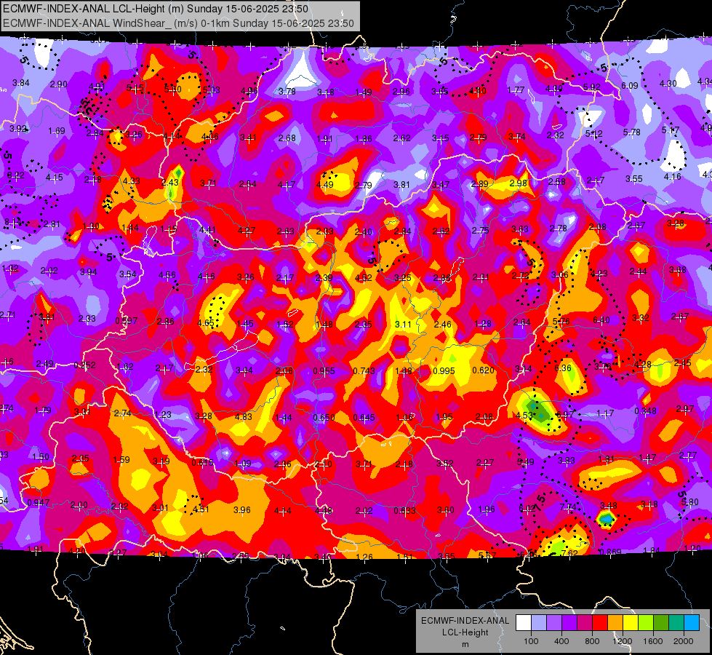
Task: Click the wind shear value 0.995
Action: [444, 371]
